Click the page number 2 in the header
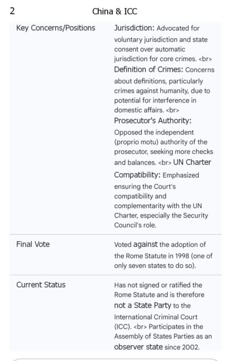 pos(12,11)
